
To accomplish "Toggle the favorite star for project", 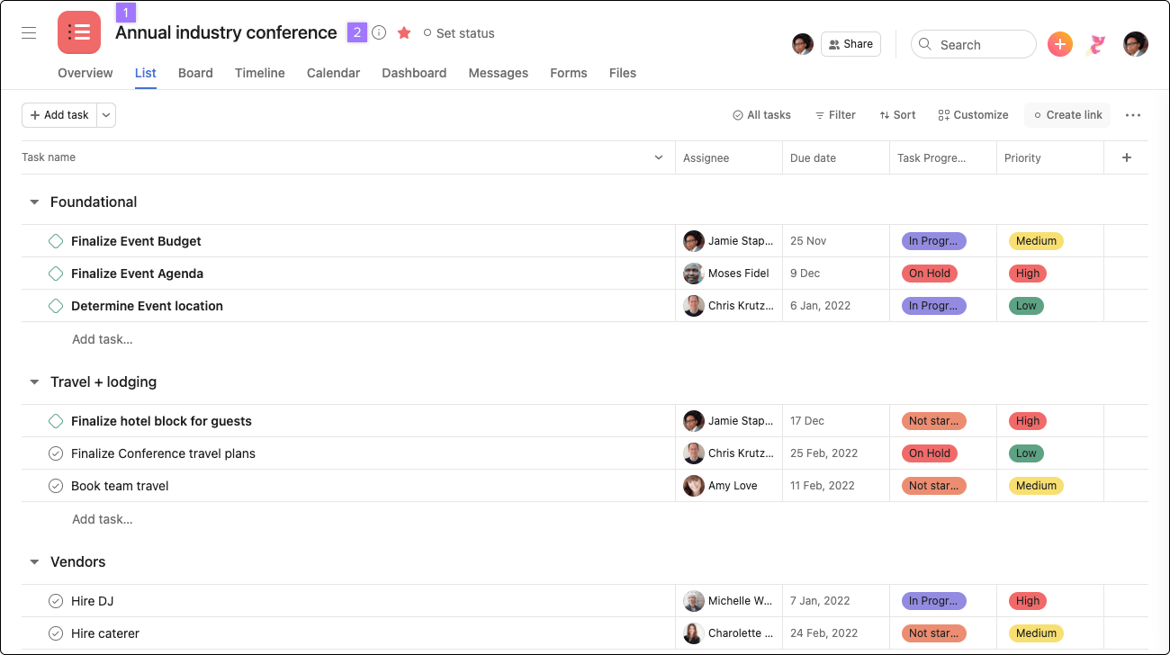I will (x=404, y=33).
